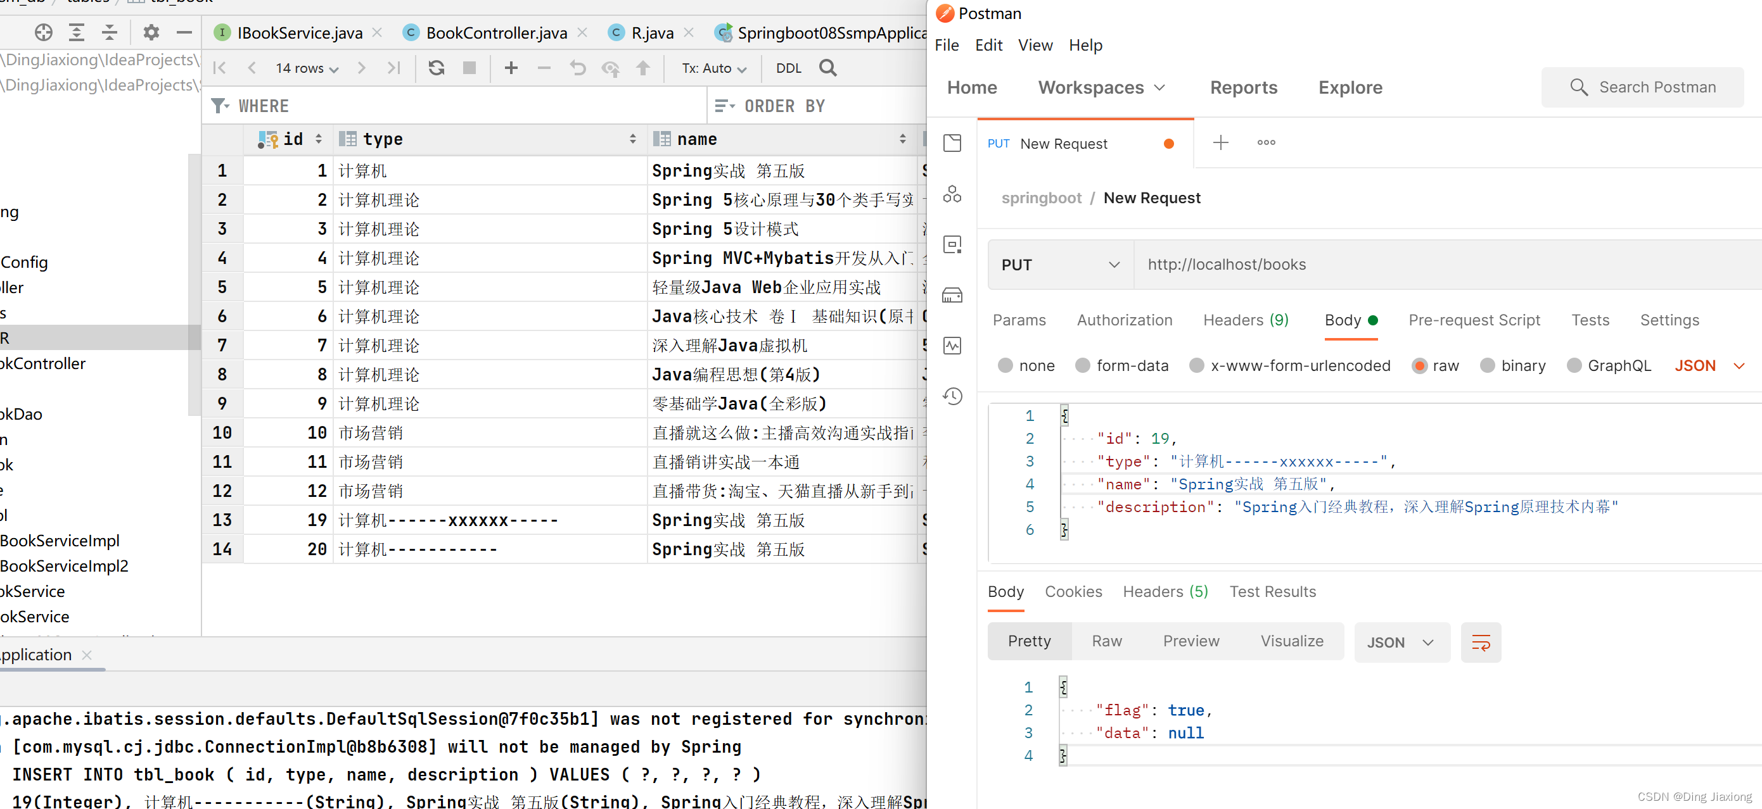This screenshot has width=1762, height=809.
Task: Revert changes with undo arrow icon
Action: (577, 68)
